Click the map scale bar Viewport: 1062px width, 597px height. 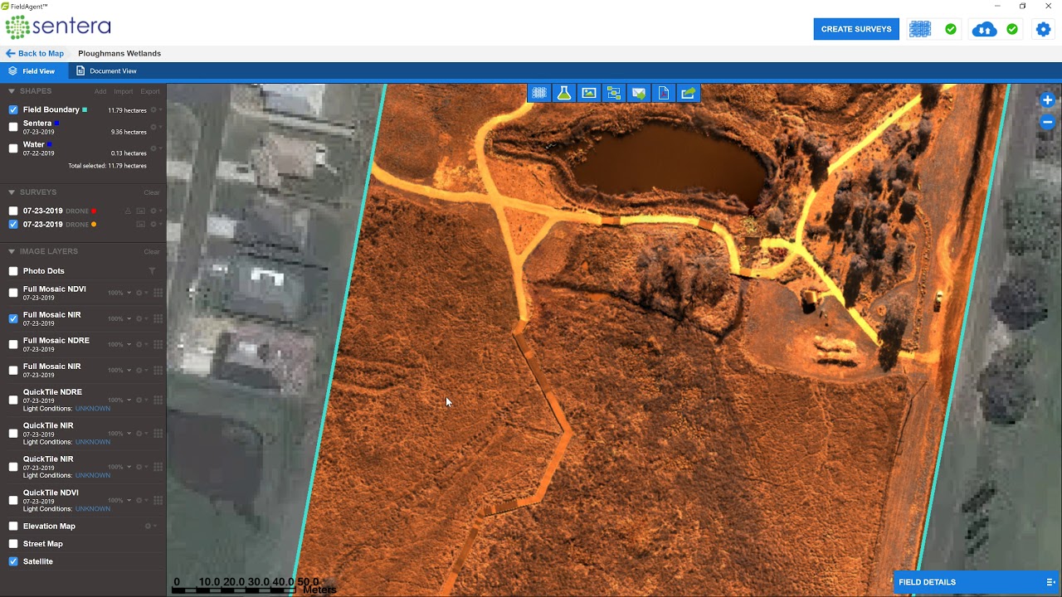tap(254, 586)
